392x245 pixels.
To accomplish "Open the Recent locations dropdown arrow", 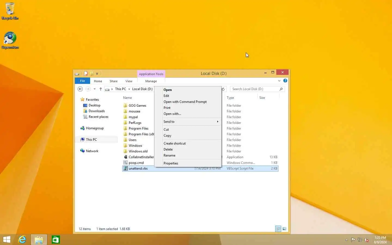I will (x=94, y=89).
